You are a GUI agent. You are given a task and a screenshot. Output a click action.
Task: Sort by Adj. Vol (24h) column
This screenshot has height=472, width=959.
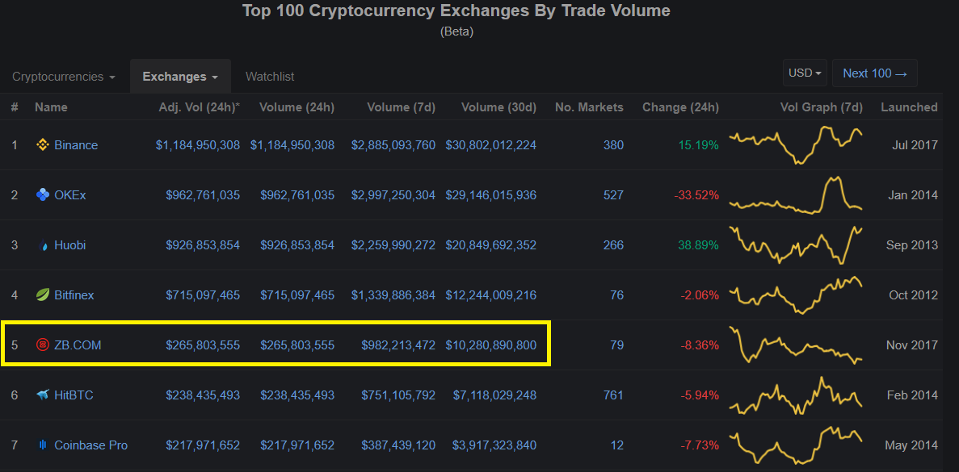pyautogui.click(x=200, y=107)
